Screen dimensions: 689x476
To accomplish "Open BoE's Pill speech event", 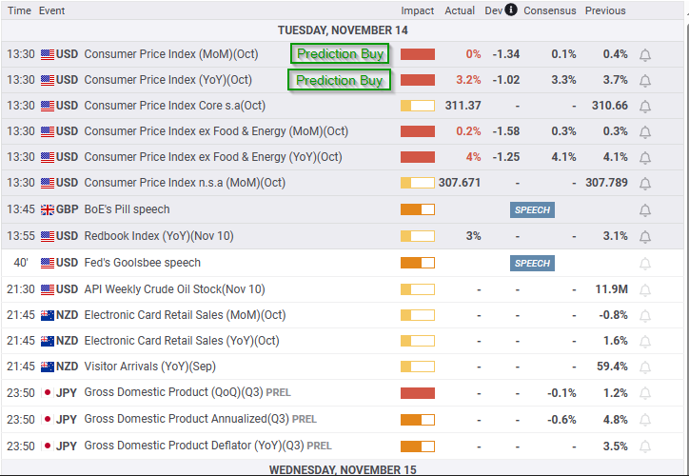I will (127, 209).
